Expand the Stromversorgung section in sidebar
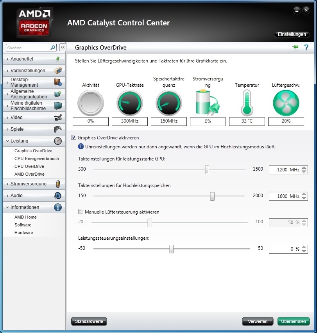 34,184
